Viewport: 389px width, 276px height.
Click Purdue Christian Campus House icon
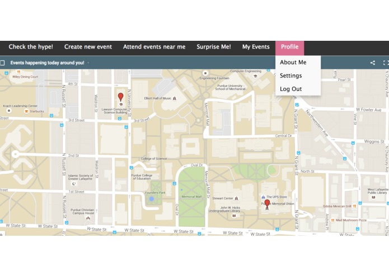point(88,218)
